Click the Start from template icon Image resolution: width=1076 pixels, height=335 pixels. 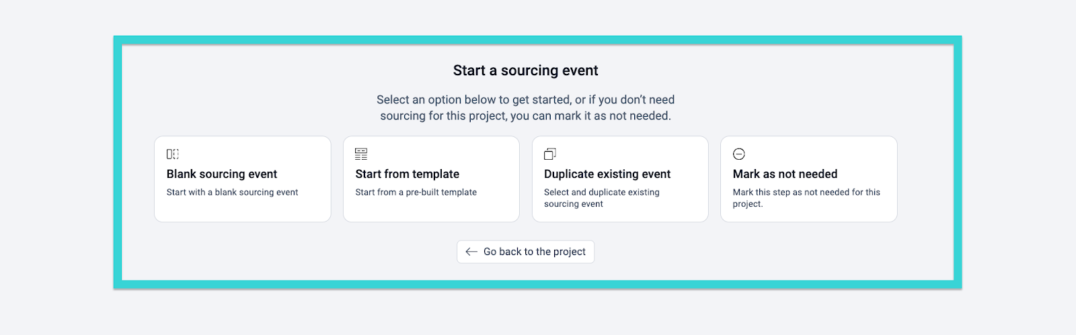point(361,154)
